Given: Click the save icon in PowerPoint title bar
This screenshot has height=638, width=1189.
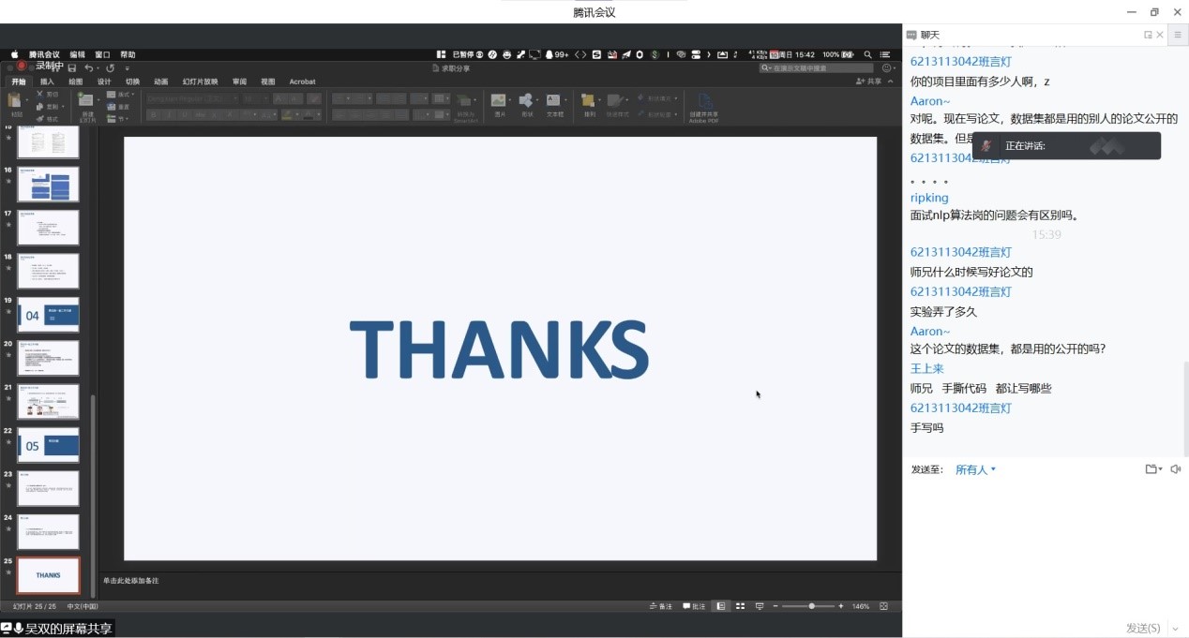Looking at the screenshot, I should (x=71, y=68).
